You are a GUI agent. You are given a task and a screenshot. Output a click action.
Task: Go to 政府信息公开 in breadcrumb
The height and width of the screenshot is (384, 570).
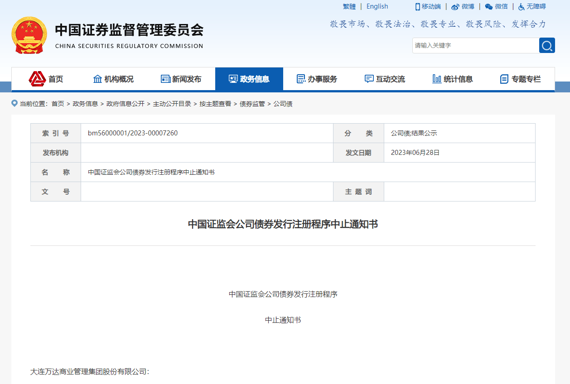click(125, 104)
